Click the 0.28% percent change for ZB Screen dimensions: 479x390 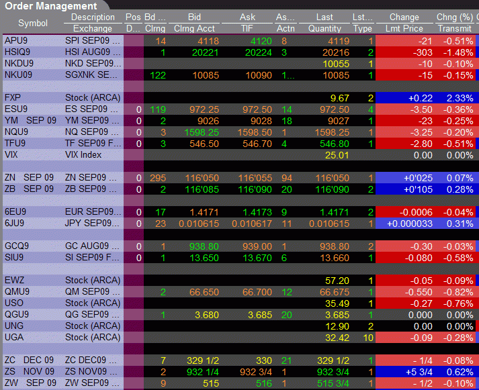point(460,189)
